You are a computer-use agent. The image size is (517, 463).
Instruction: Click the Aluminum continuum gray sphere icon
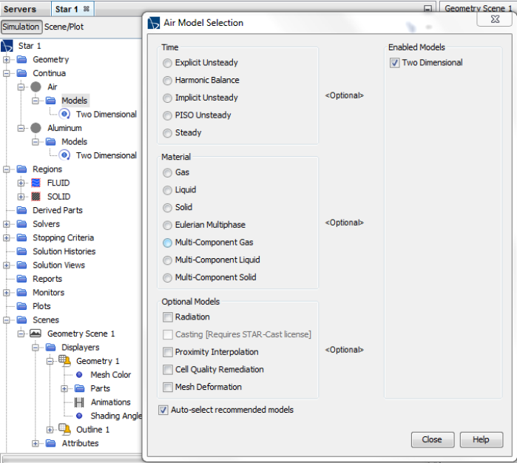36,128
